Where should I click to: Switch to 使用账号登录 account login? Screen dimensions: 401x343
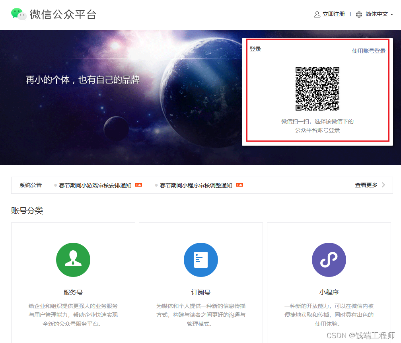[x=368, y=51]
